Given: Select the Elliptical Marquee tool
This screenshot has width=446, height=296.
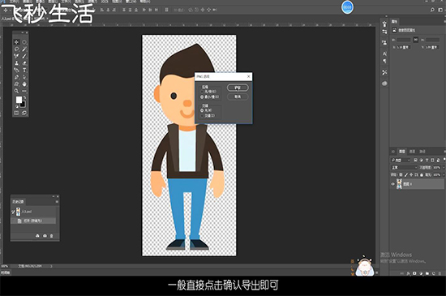Looking at the screenshot, I should [x=24, y=42].
